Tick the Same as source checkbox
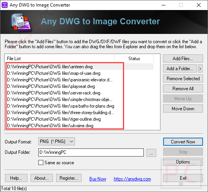The width and height of the screenshot is (208, 192). [x=41, y=162]
